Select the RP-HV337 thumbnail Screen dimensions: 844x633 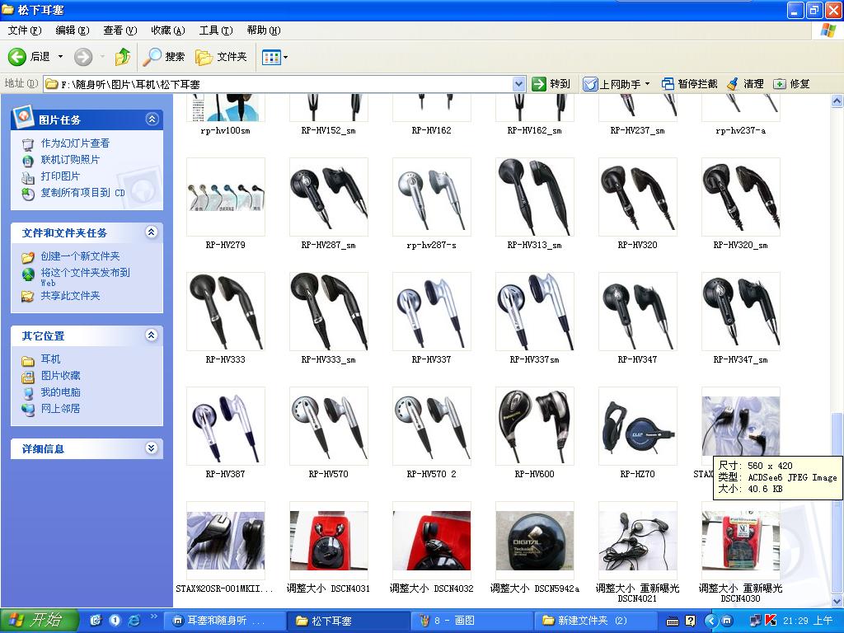pos(432,312)
